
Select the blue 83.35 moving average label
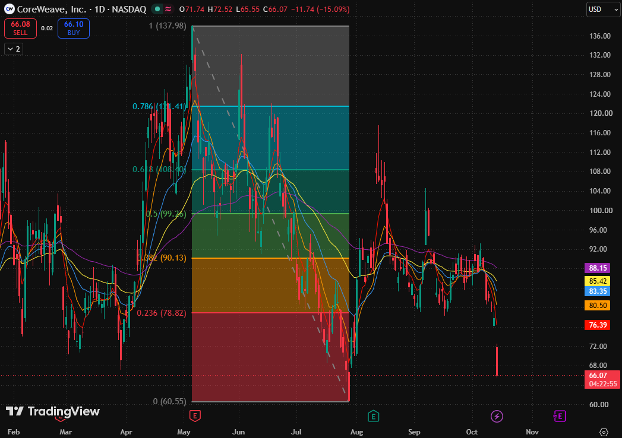coord(598,291)
